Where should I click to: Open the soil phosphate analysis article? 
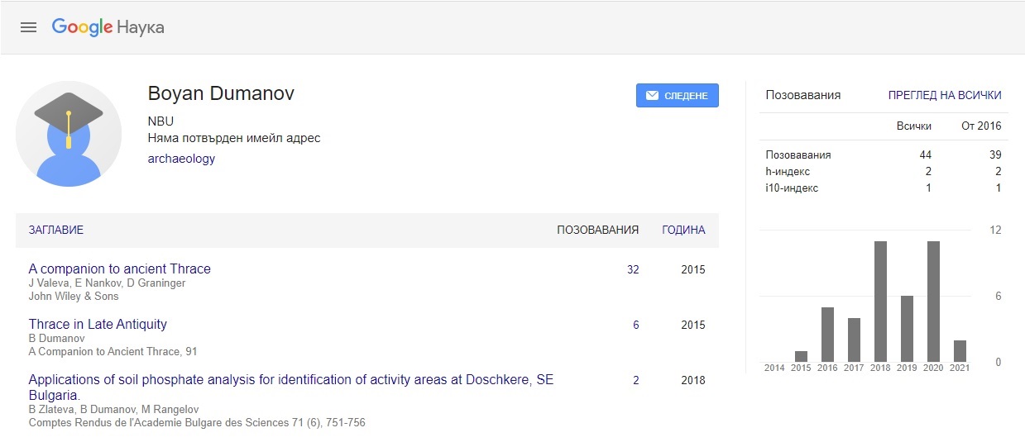coord(290,380)
